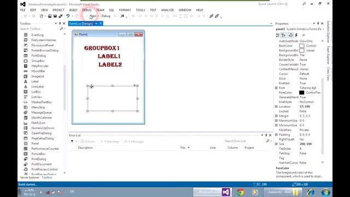
Task: Expand the MinimumSize property
Action: point(276,125)
